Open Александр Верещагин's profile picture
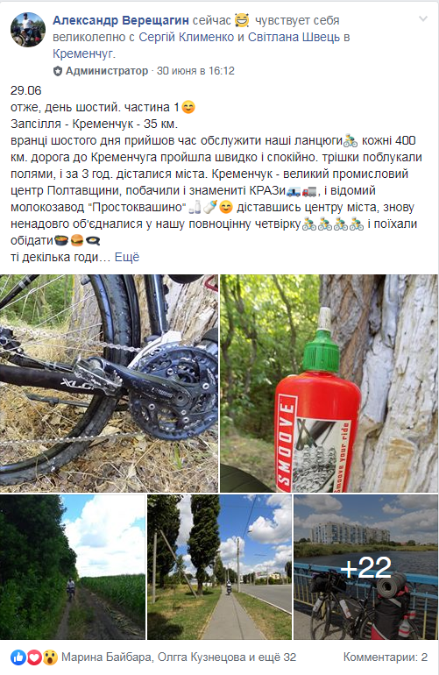This screenshot has width=439, height=675. (28, 30)
